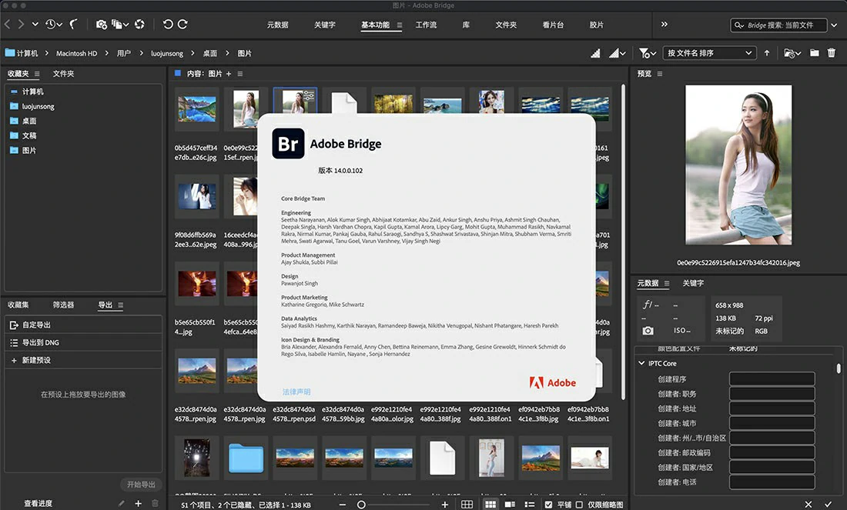Open the 导出 panel menu icon
The height and width of the screenshot is (510, 847).
[x=120, y=305]
